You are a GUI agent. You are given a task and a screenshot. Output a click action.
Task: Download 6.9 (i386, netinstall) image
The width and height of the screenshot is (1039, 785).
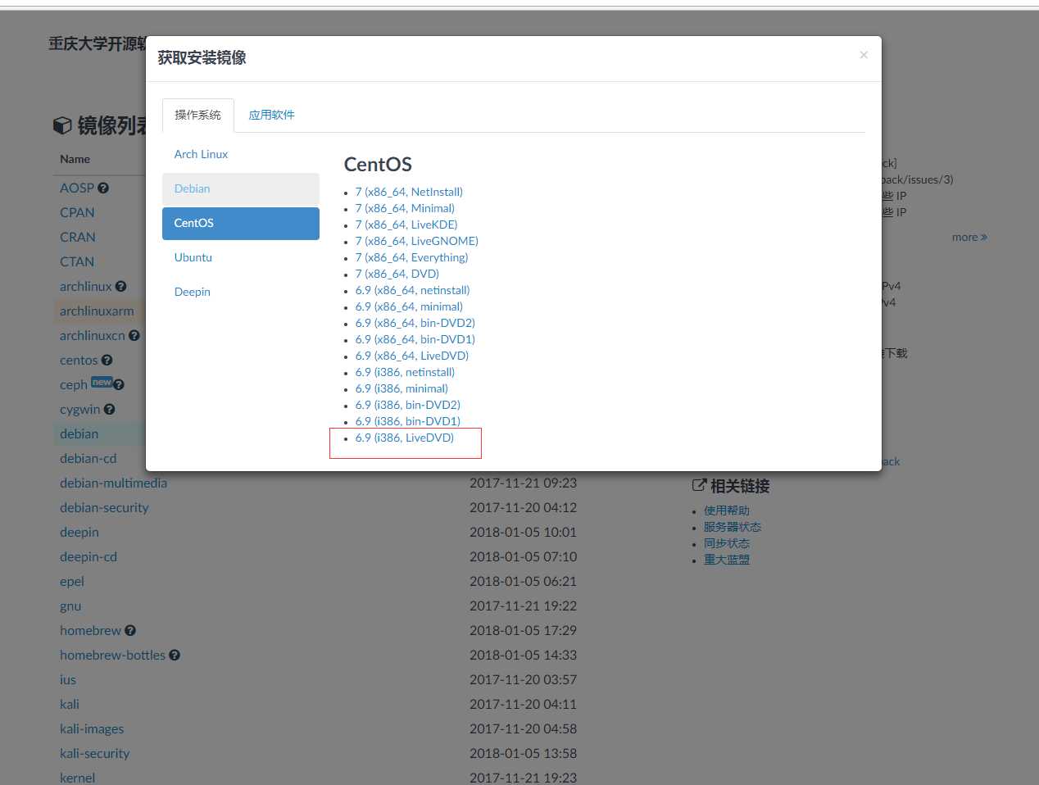(405, 372)
